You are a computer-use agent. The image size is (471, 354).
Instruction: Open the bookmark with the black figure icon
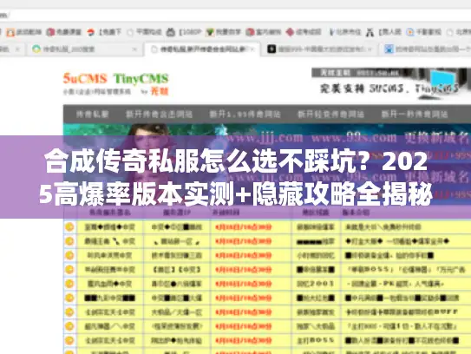coord(383,32)
